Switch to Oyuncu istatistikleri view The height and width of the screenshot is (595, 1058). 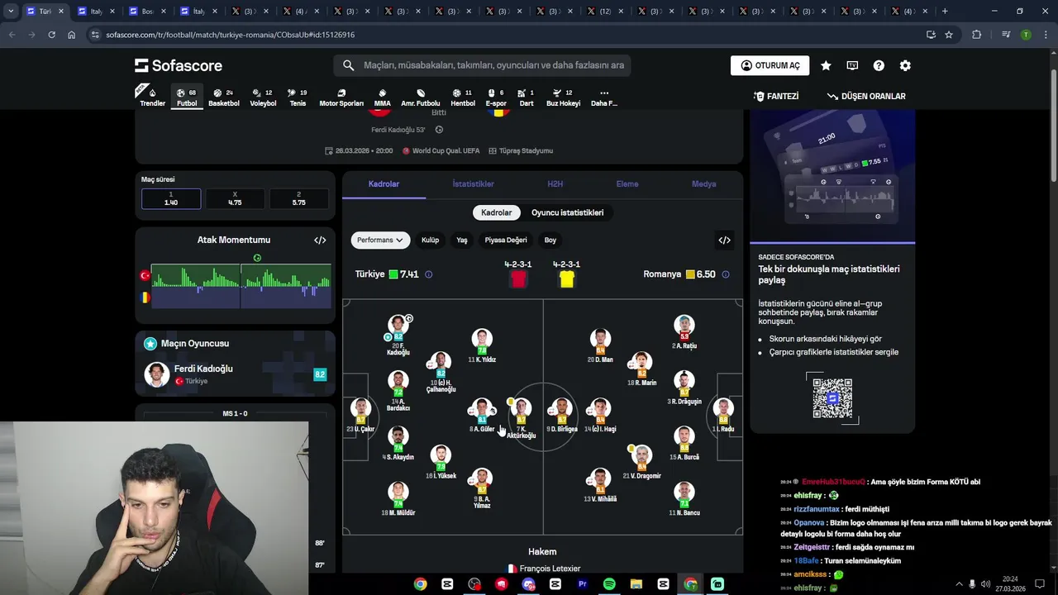567,212
